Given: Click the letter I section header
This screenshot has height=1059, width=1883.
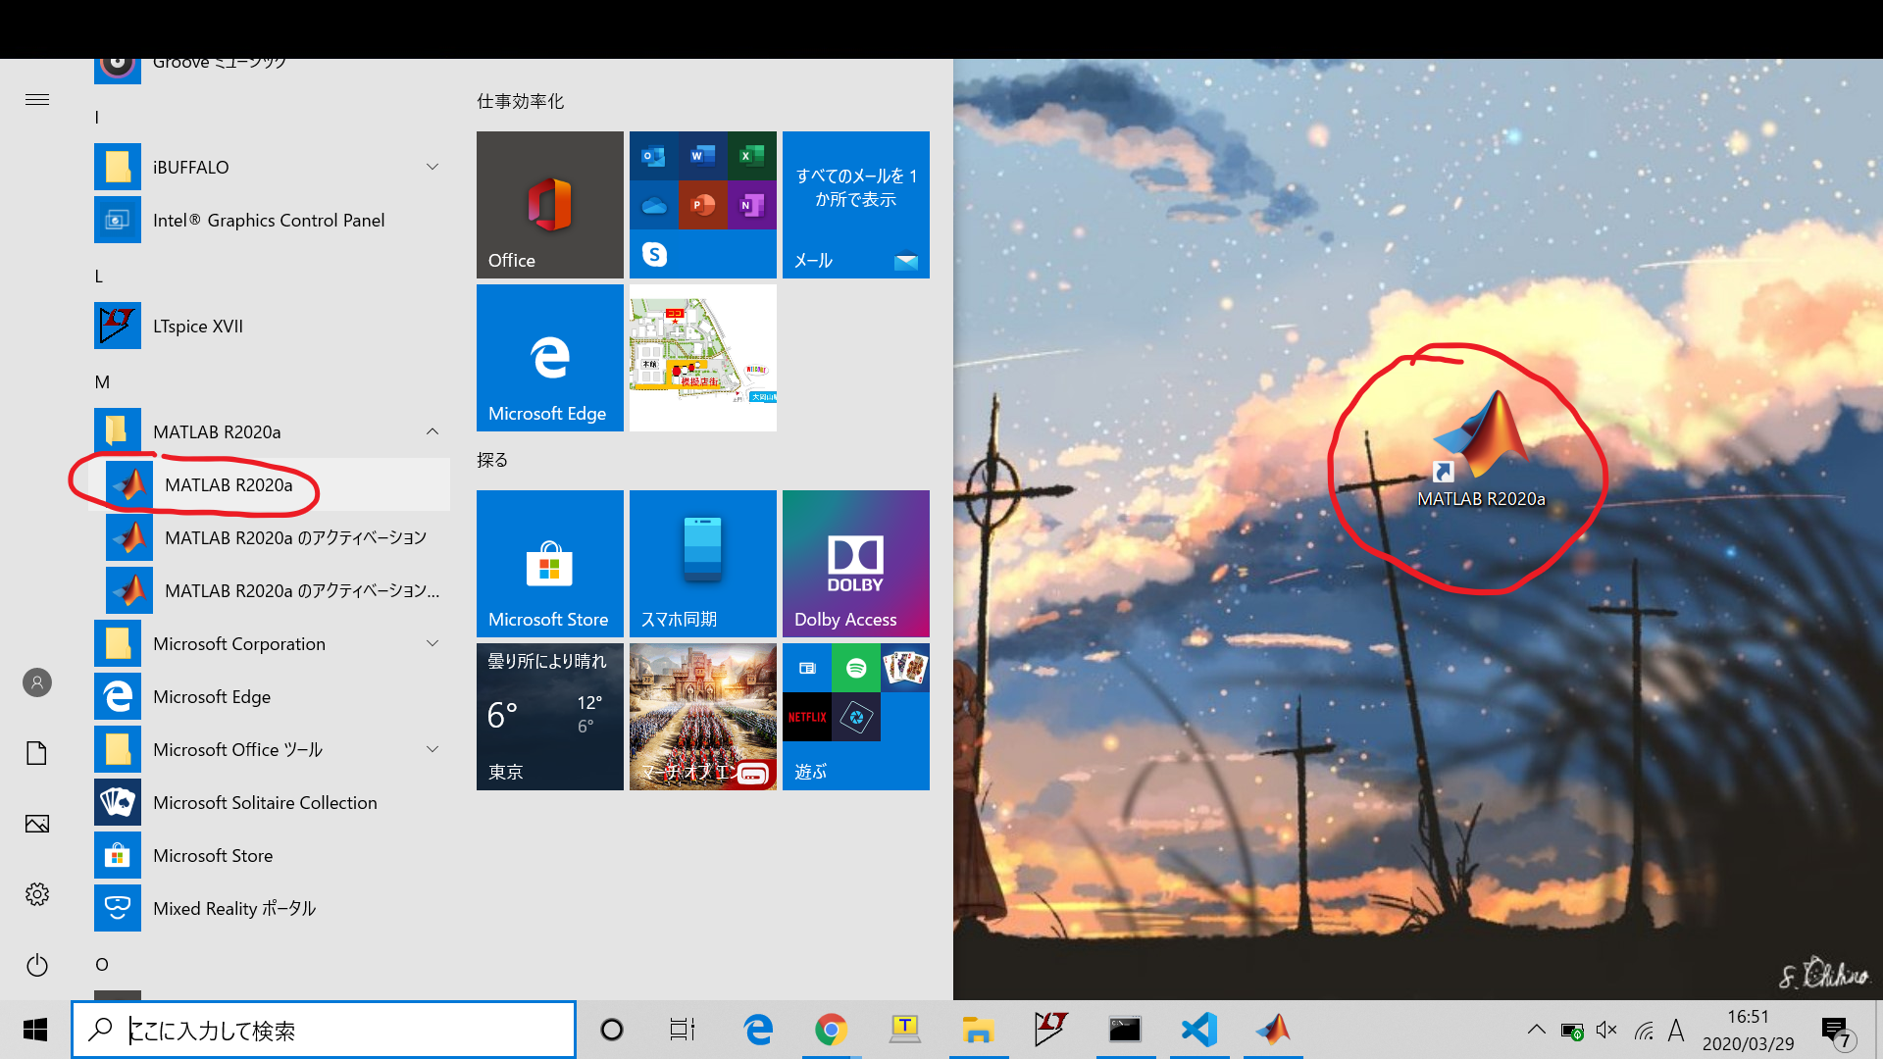Looking at the screenshot, I should click(x=97, y=118).
